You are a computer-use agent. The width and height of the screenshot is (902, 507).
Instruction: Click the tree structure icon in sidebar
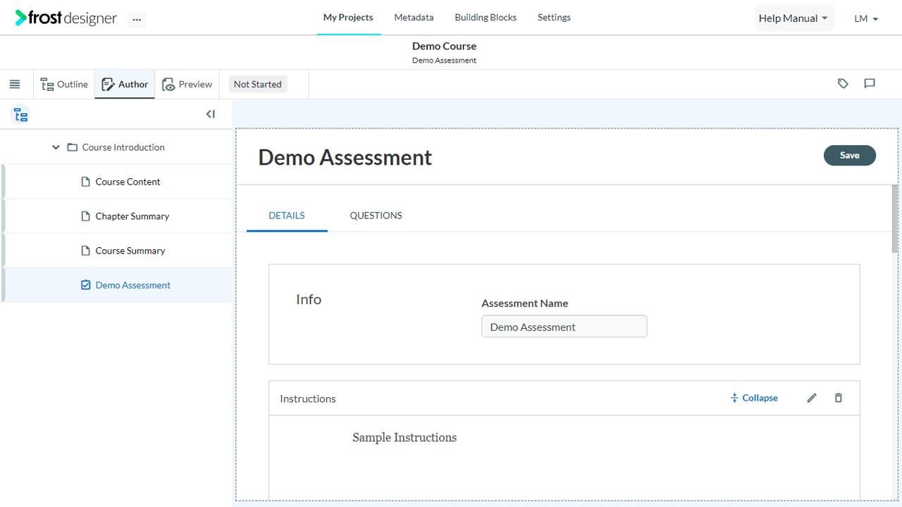point(21,115)
